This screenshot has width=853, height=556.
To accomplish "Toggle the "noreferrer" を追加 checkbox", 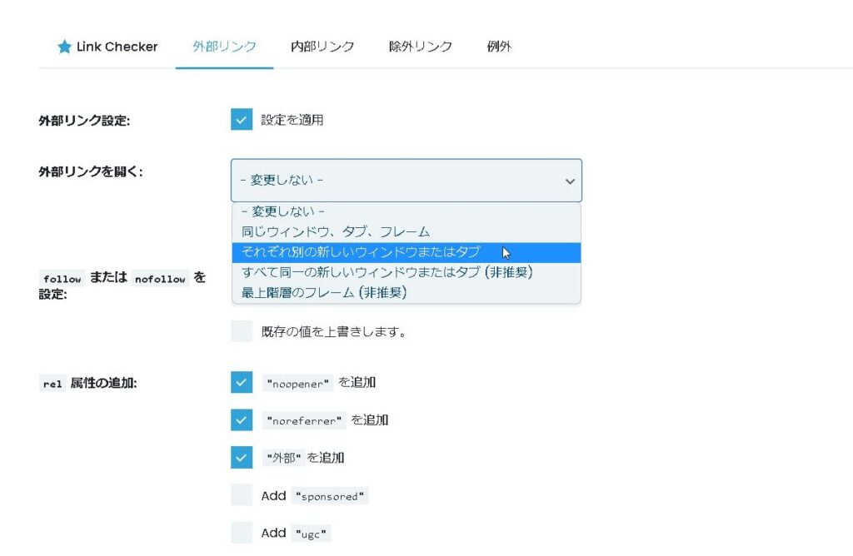I will (242, 420).
